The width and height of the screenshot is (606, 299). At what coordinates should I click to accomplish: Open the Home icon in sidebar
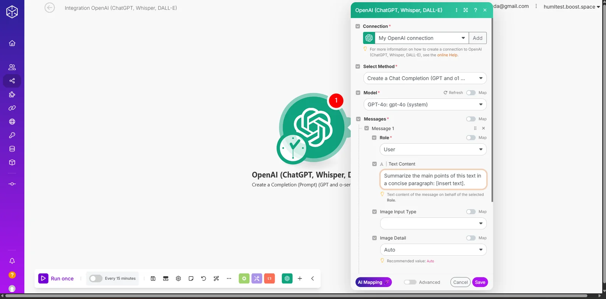[12, 43]
